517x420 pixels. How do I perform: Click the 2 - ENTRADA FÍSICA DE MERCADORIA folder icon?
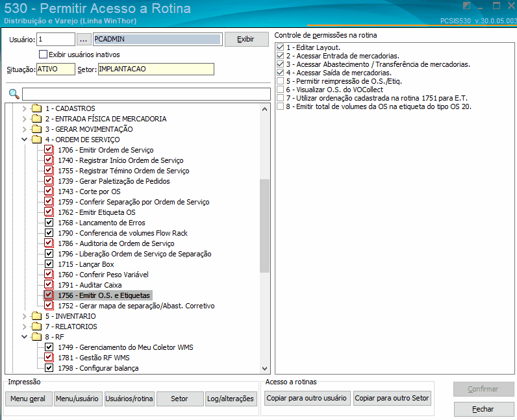click(36, 119)
